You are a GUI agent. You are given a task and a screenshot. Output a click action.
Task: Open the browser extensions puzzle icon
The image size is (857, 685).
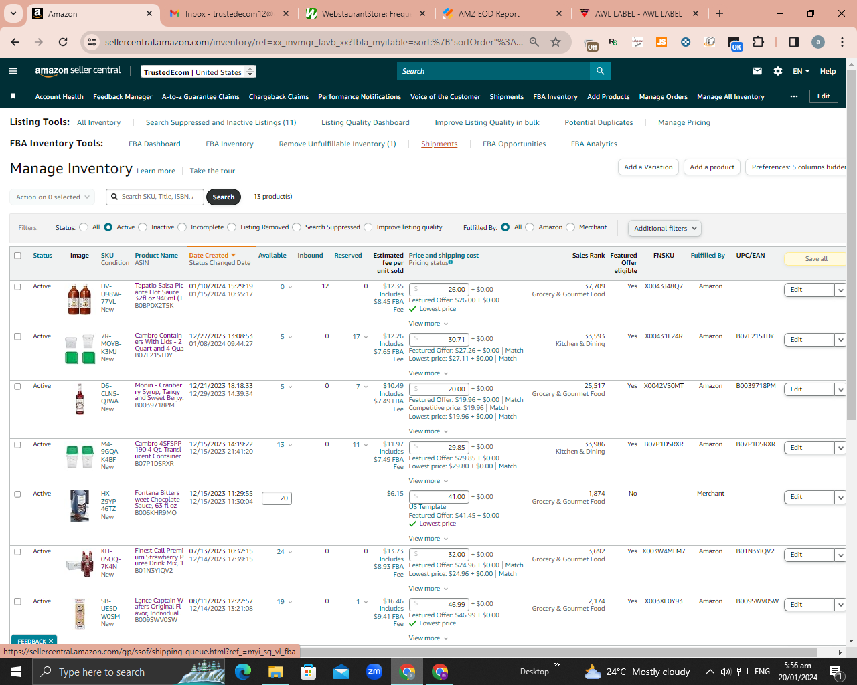[758, 42]
